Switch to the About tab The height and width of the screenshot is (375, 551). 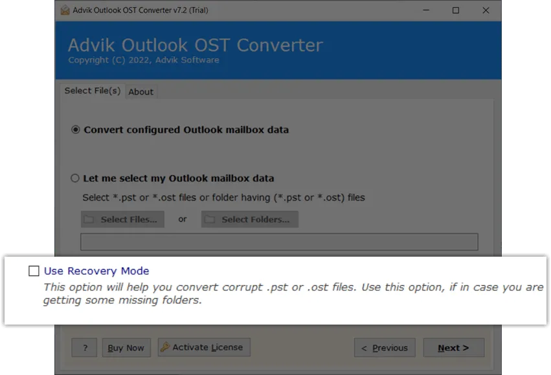pyautogui.click(x=141, y=92)
